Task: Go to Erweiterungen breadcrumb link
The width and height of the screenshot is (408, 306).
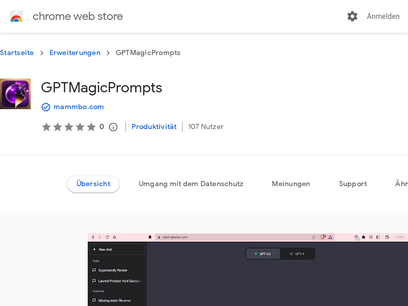Action: tap(75, 53)
